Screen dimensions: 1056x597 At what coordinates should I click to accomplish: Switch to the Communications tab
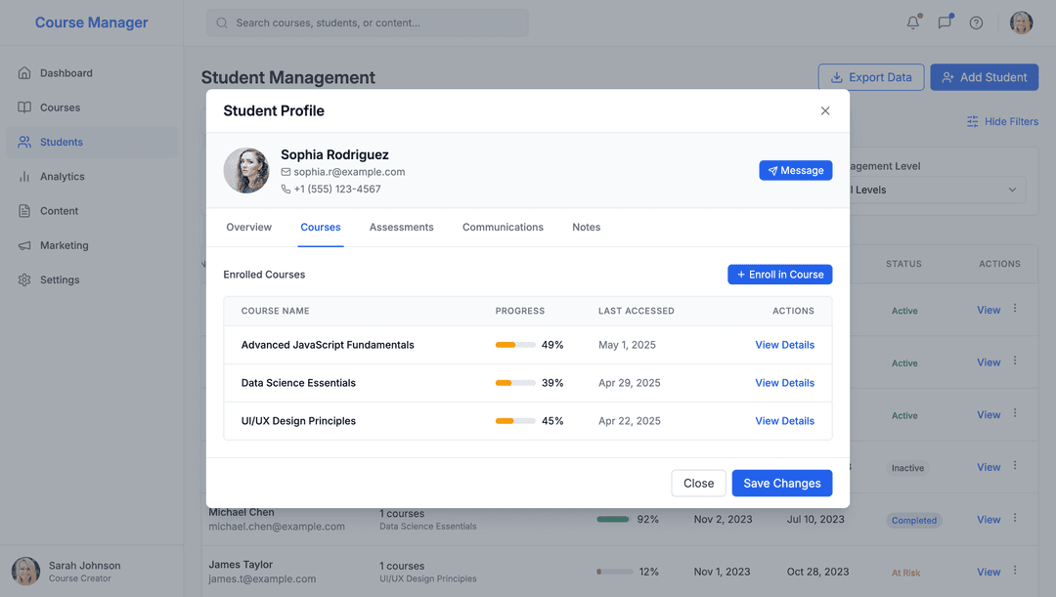click(503, 228)
